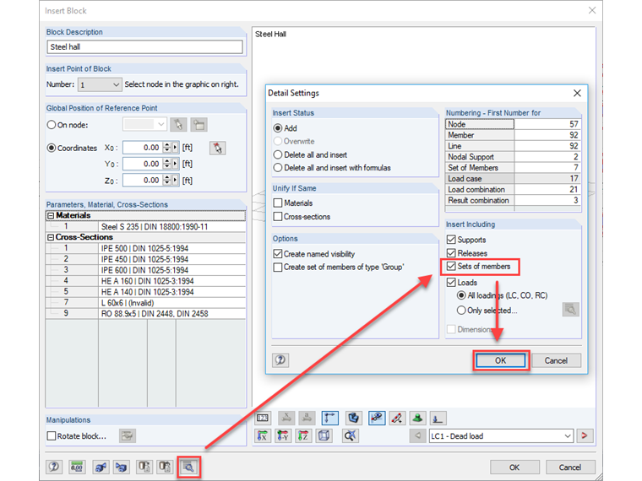Close the Detail Settings dialog

click(x=577, y=94)
